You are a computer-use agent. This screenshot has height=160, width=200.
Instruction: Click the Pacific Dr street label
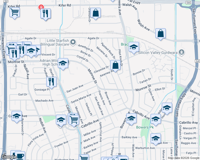coord(15,70)
